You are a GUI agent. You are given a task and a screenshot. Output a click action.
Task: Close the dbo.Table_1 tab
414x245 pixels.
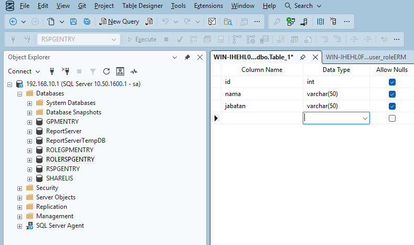[x=315, y=57]
